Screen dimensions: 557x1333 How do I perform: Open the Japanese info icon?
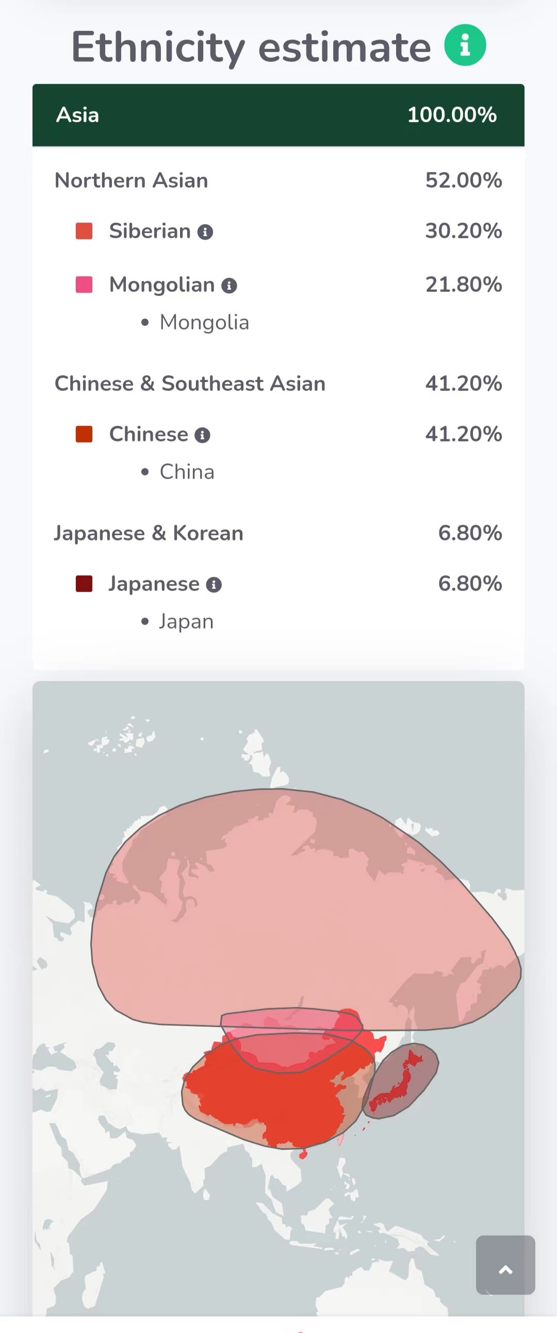click(214, 585)
